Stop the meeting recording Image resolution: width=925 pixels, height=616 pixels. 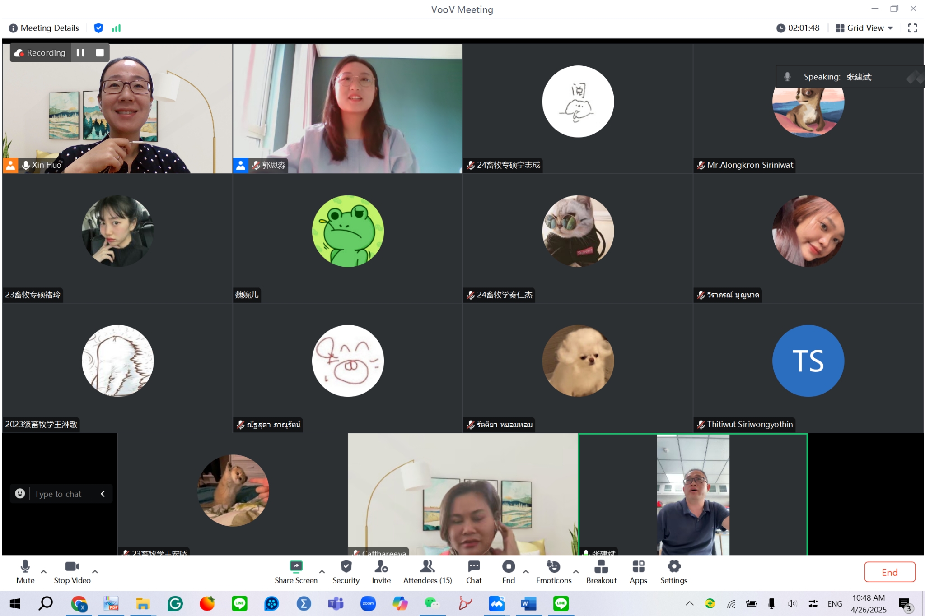click(100, 53)
